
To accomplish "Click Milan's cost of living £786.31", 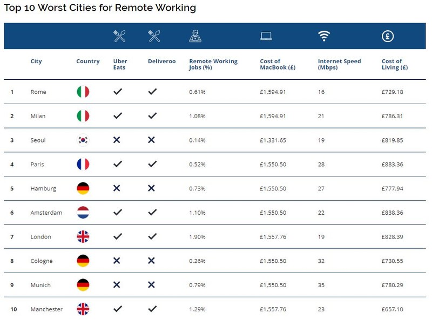I will [392, 116].
